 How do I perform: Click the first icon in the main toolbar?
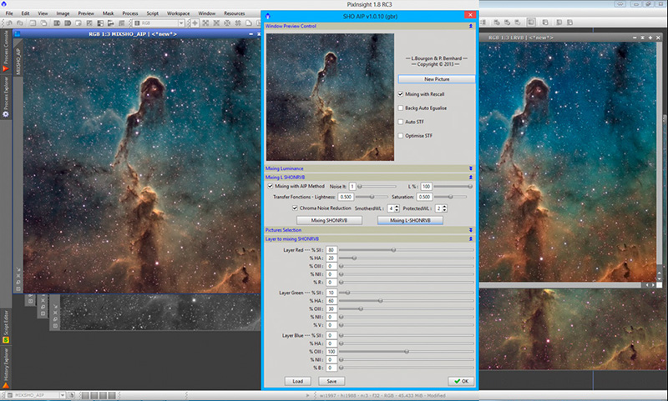(8, 25)
